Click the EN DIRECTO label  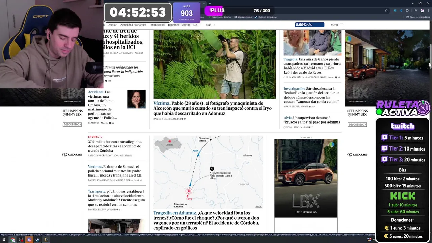[x=95, y=137]
